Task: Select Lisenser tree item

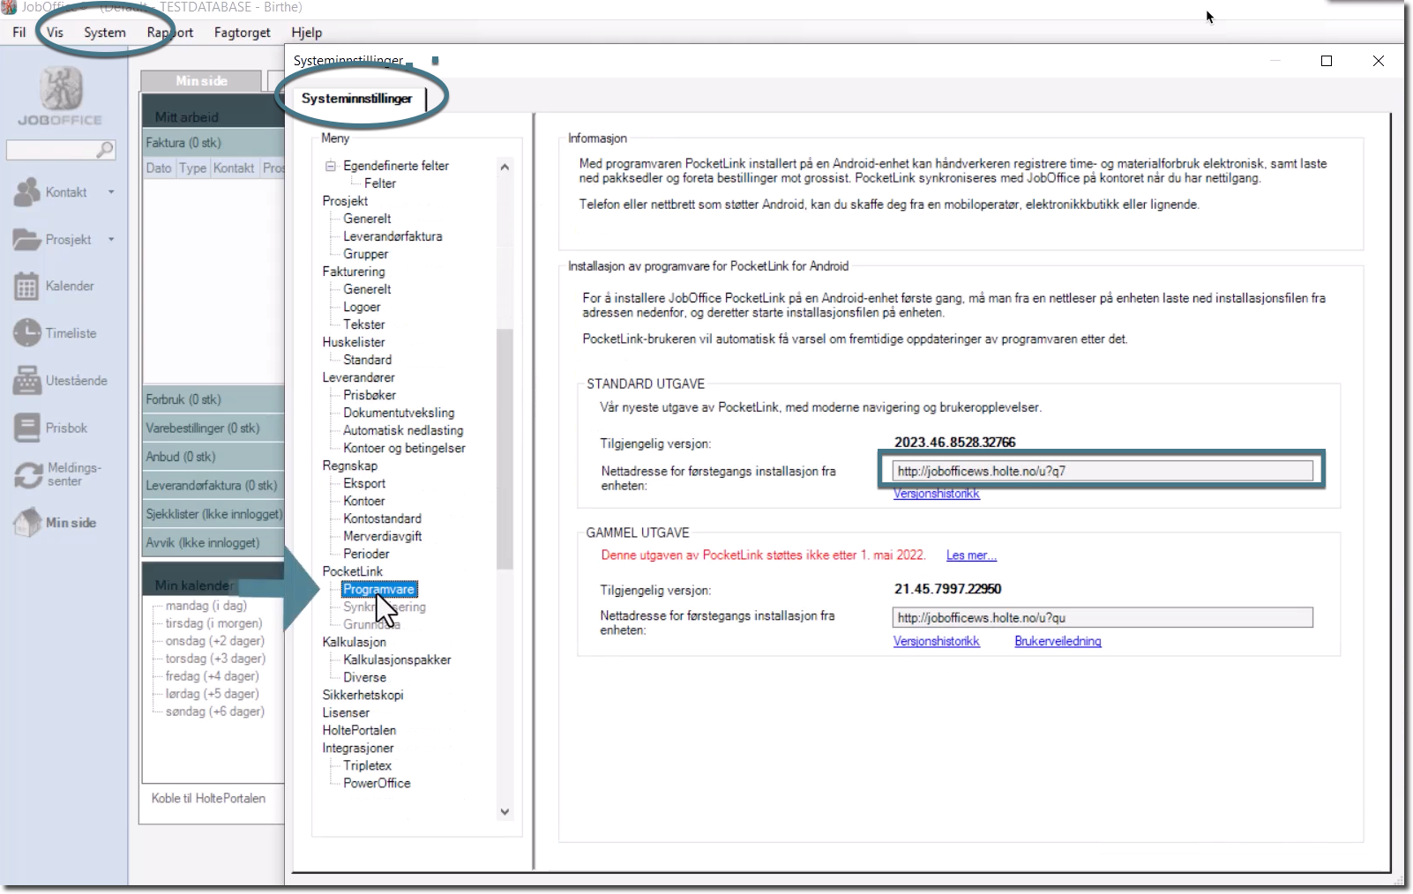Action: click(346, 712)
